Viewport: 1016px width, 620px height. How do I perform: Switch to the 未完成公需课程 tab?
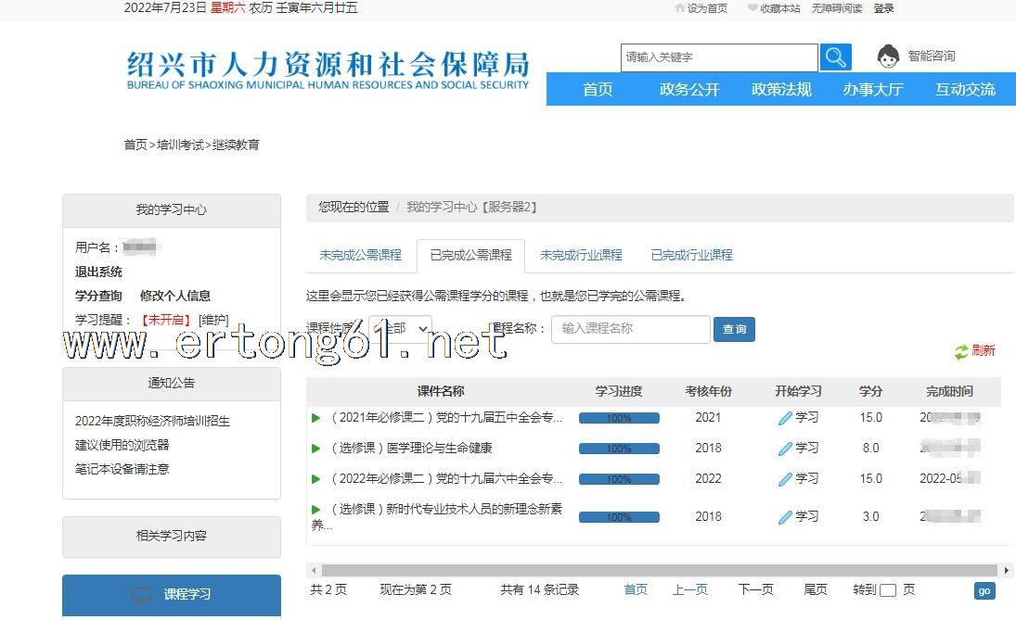click(360, 255)
